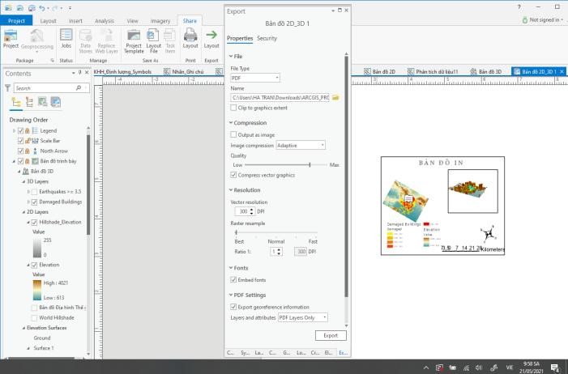Switch to the Bản đồ 3D view tab

pos(486,72)
